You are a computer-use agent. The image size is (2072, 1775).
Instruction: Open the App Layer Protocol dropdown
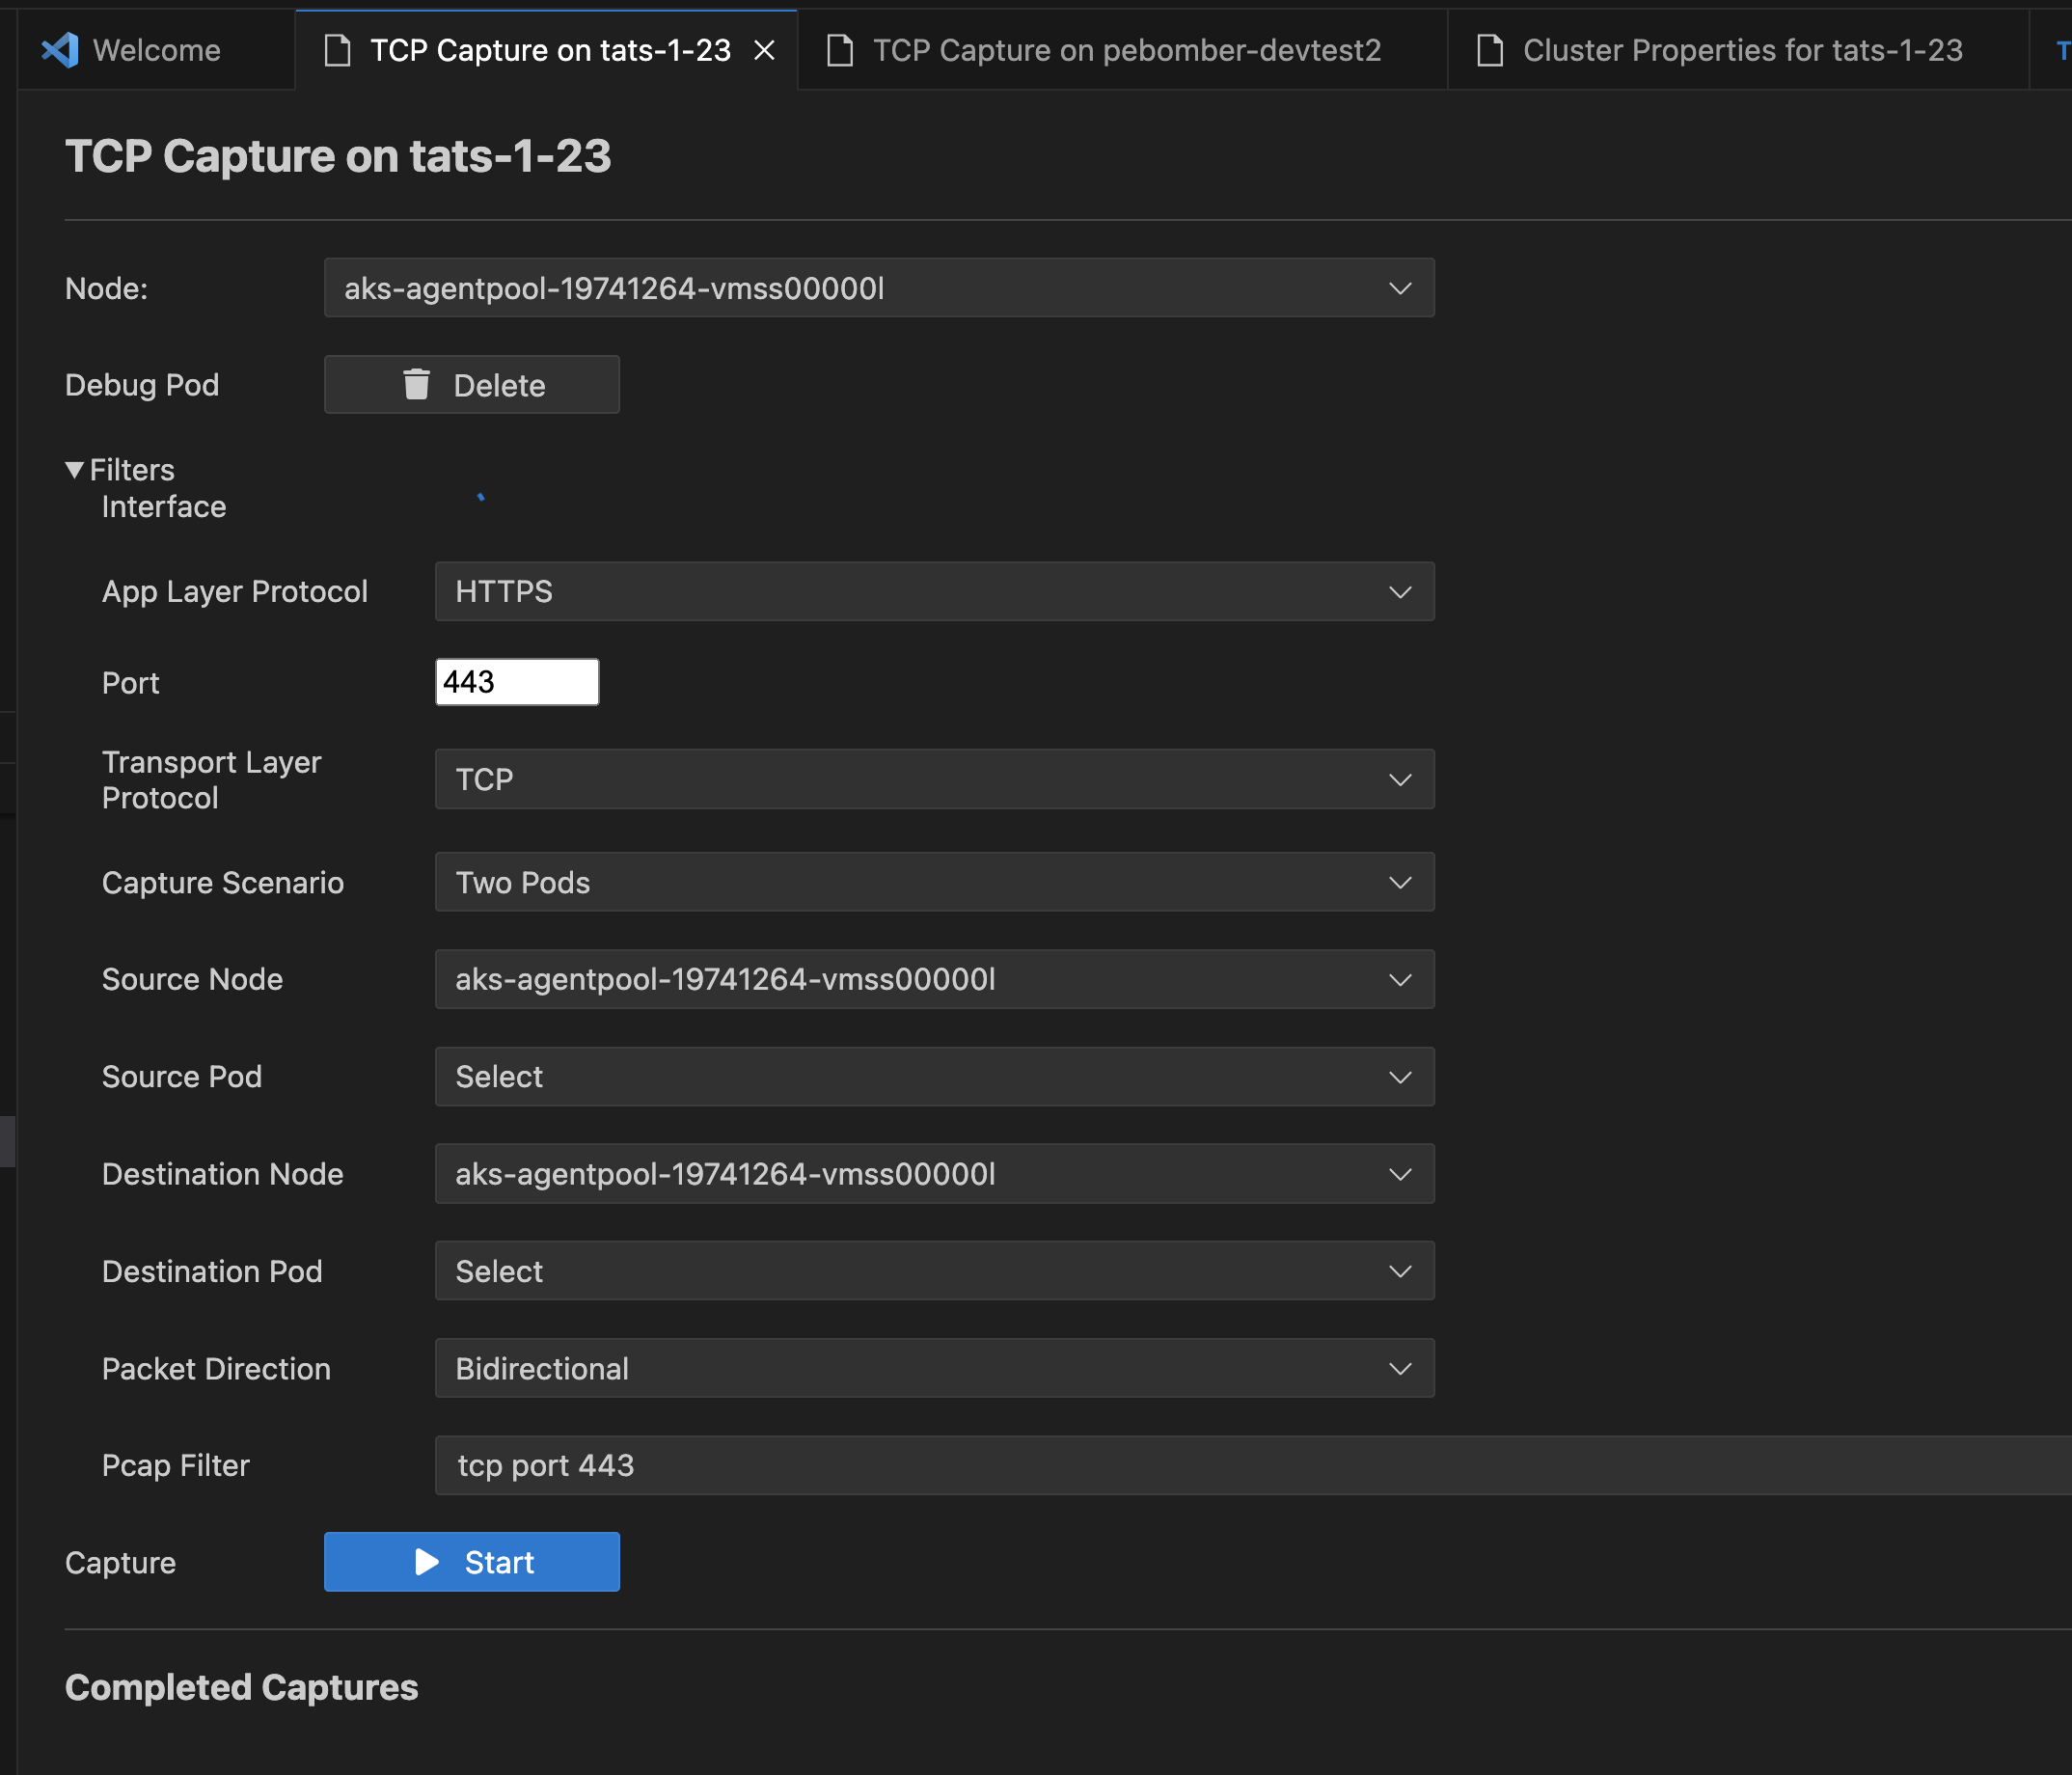(x=935, y=591)
